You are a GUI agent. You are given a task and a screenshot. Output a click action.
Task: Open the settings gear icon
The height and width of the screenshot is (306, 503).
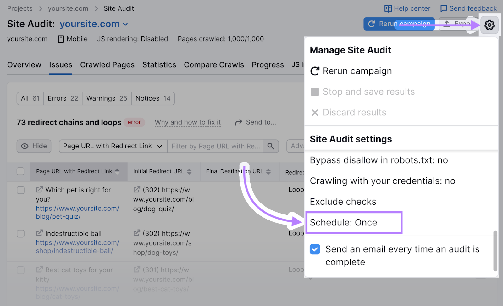489,25
